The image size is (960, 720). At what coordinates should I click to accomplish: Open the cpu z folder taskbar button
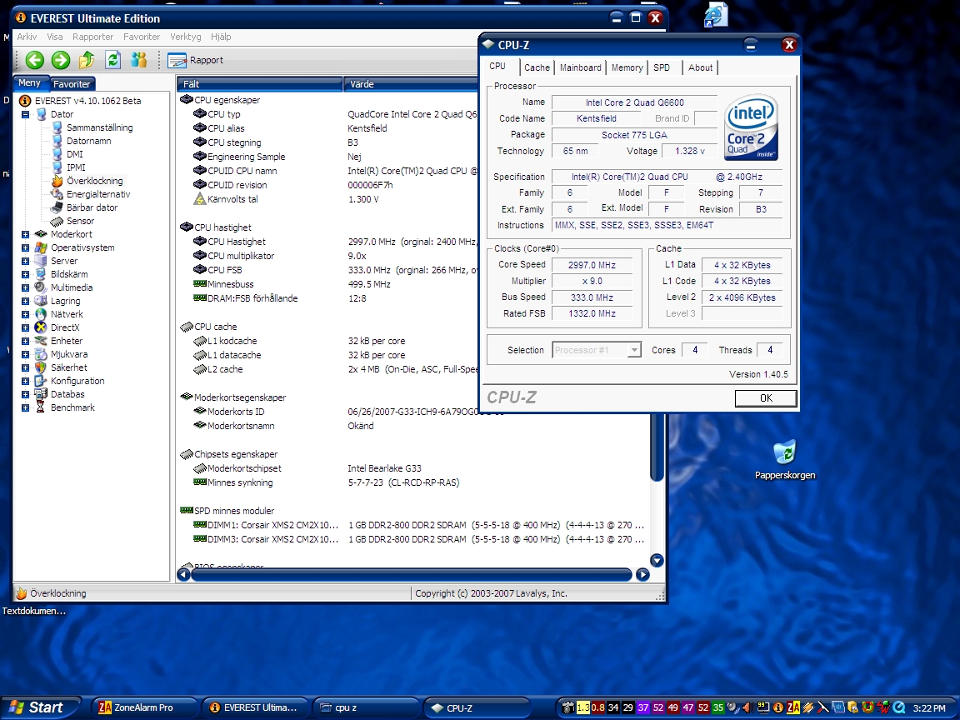tap(366, 707)
